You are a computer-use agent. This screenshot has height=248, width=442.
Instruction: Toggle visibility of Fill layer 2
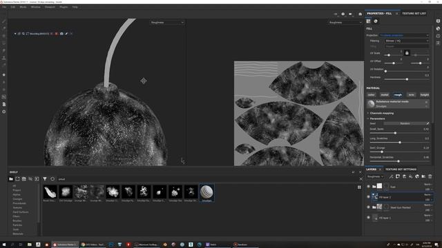coord(368,197)
